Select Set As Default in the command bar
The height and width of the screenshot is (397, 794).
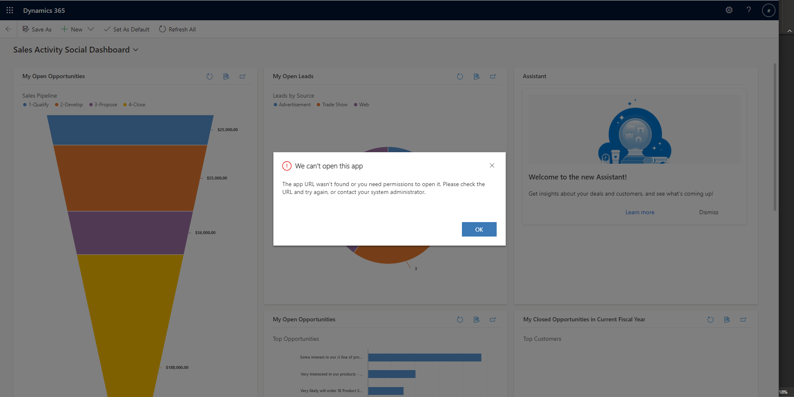[127, 29]
